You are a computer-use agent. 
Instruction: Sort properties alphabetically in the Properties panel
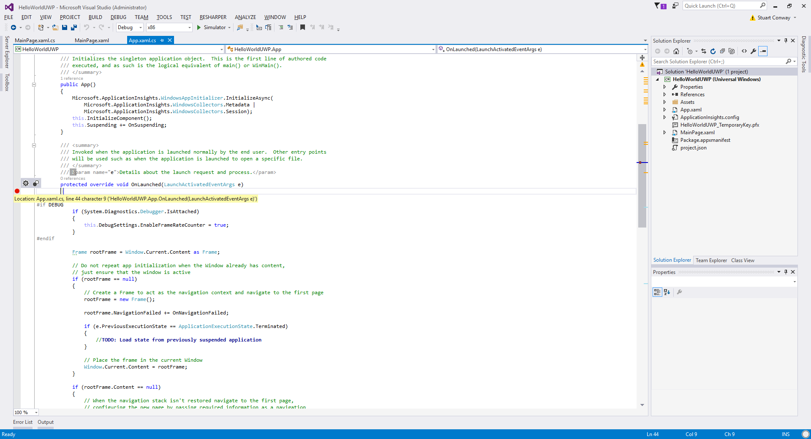pos(667,292)
